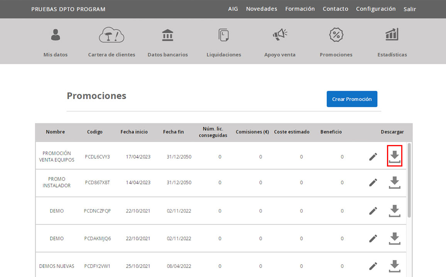Go to Datos bancarios bank icon
Image resolution: width=446 pixels, height=277 pixels.
(167, 35)
